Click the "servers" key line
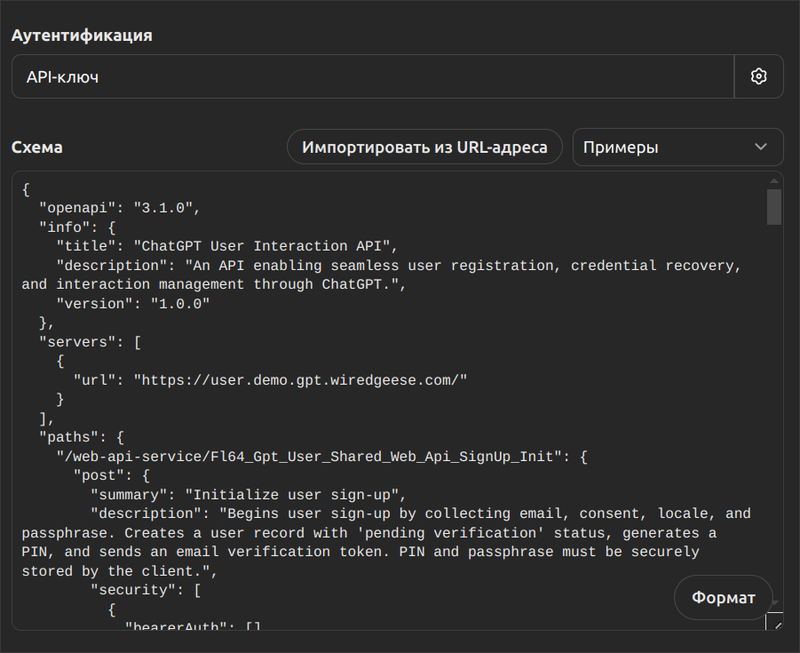The image size is (800, 653). click(89, 341)
